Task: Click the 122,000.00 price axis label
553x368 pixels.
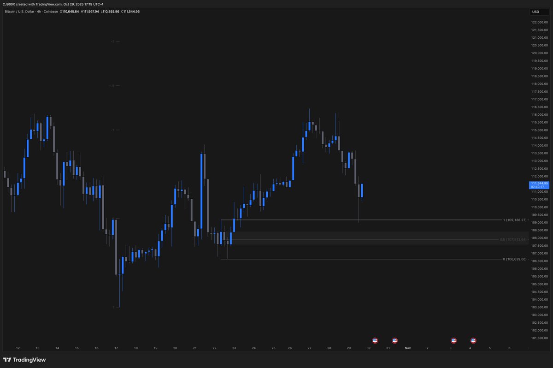Action: pyautogui.click(x=539, y=22)
